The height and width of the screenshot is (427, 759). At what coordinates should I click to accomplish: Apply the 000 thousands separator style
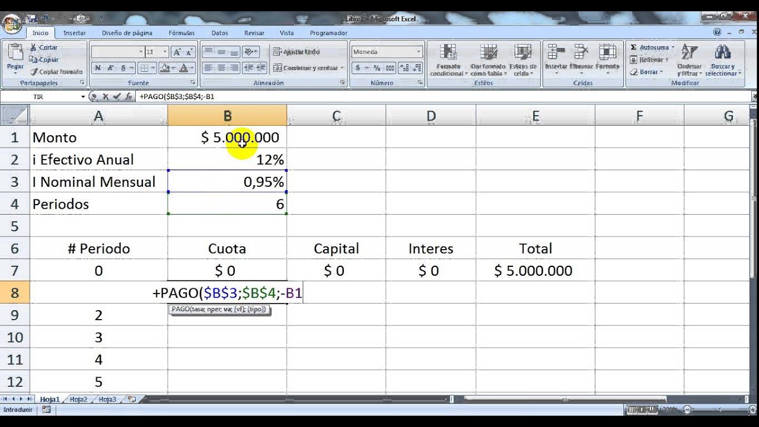(390, 68)
